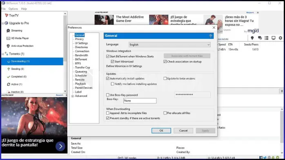Click the Cancel button
This screenshot has width=285, height=160.
[x=183, y=131]
